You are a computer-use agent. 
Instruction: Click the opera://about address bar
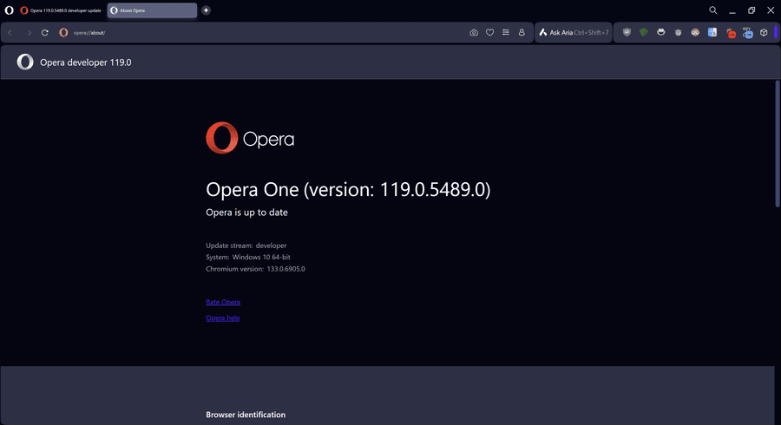pos(260,33)
